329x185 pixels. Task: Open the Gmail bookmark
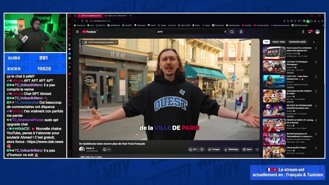point(172,25)
